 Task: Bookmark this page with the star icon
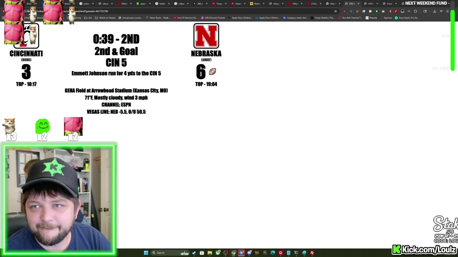point(336,11)
